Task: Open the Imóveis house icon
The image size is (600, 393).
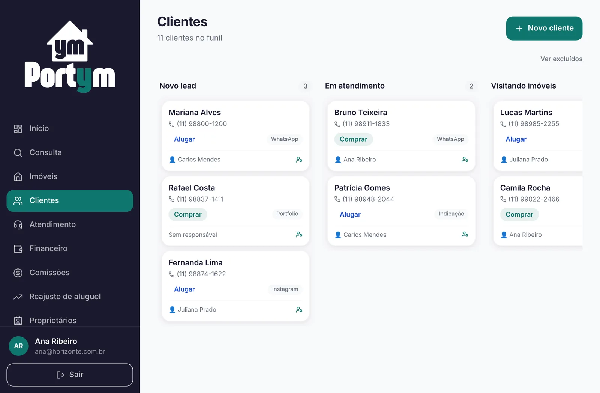Action: [x=18, y=177]
